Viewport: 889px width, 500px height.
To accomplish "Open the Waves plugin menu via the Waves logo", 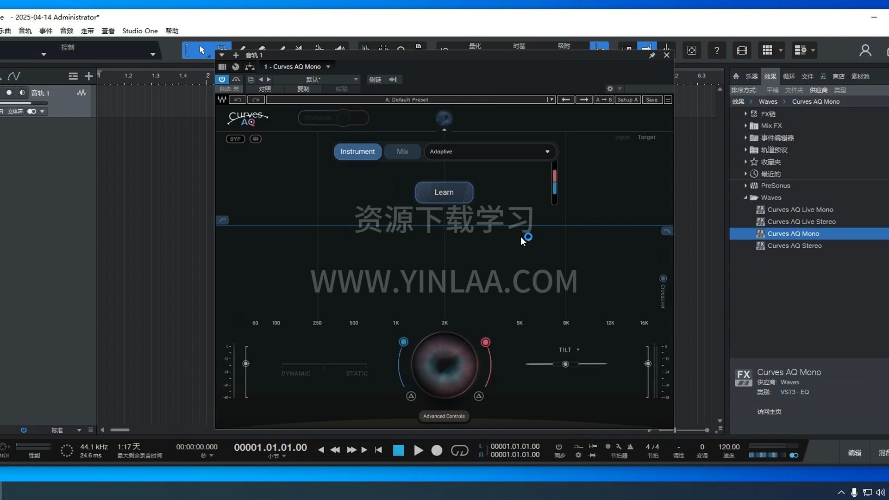I will [x=222, y=100].
